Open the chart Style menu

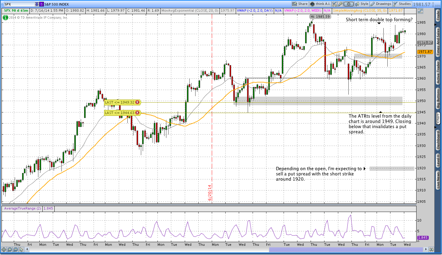(362, 4)
